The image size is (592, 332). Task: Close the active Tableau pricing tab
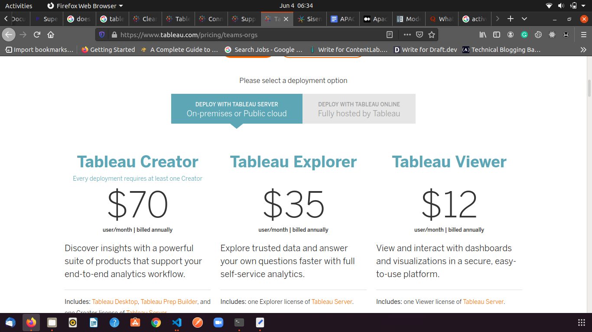coord(286,19)
